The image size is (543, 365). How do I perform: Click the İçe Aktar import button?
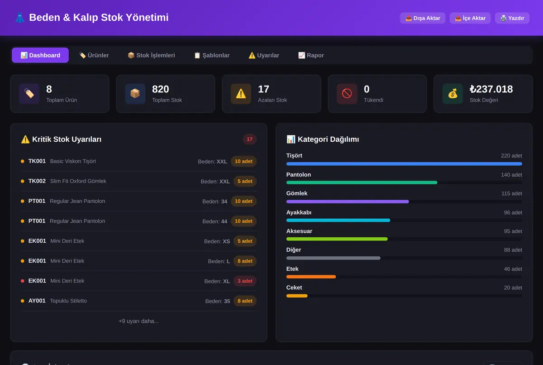470,18
